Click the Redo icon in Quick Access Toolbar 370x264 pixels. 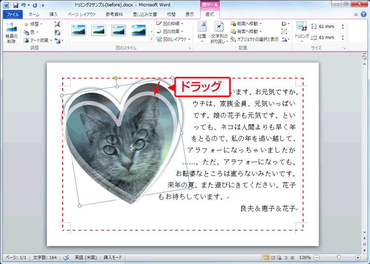[35, 5]
